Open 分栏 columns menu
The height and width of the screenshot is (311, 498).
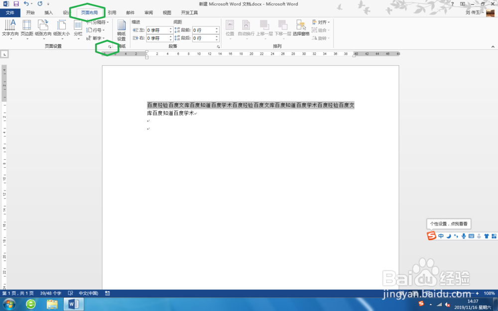point(78,29)
